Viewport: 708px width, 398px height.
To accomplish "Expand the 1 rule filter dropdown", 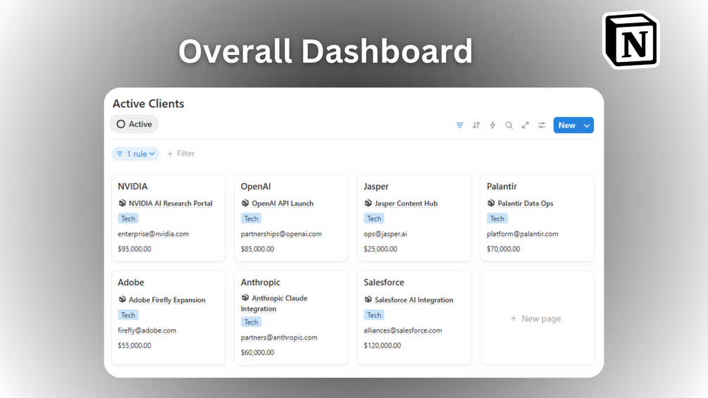I will [135, 154].
